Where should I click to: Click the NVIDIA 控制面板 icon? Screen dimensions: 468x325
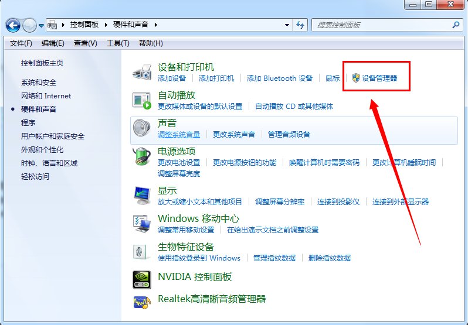pyautogui.click(x=142, y=280)
